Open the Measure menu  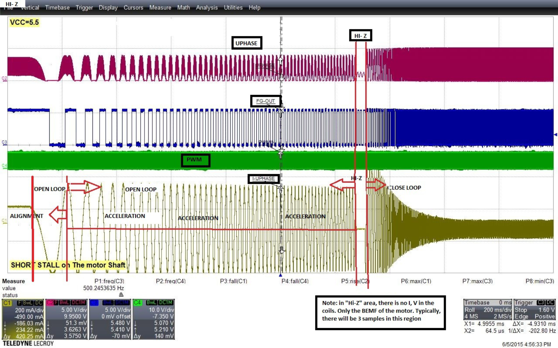(x=160, y=8)
